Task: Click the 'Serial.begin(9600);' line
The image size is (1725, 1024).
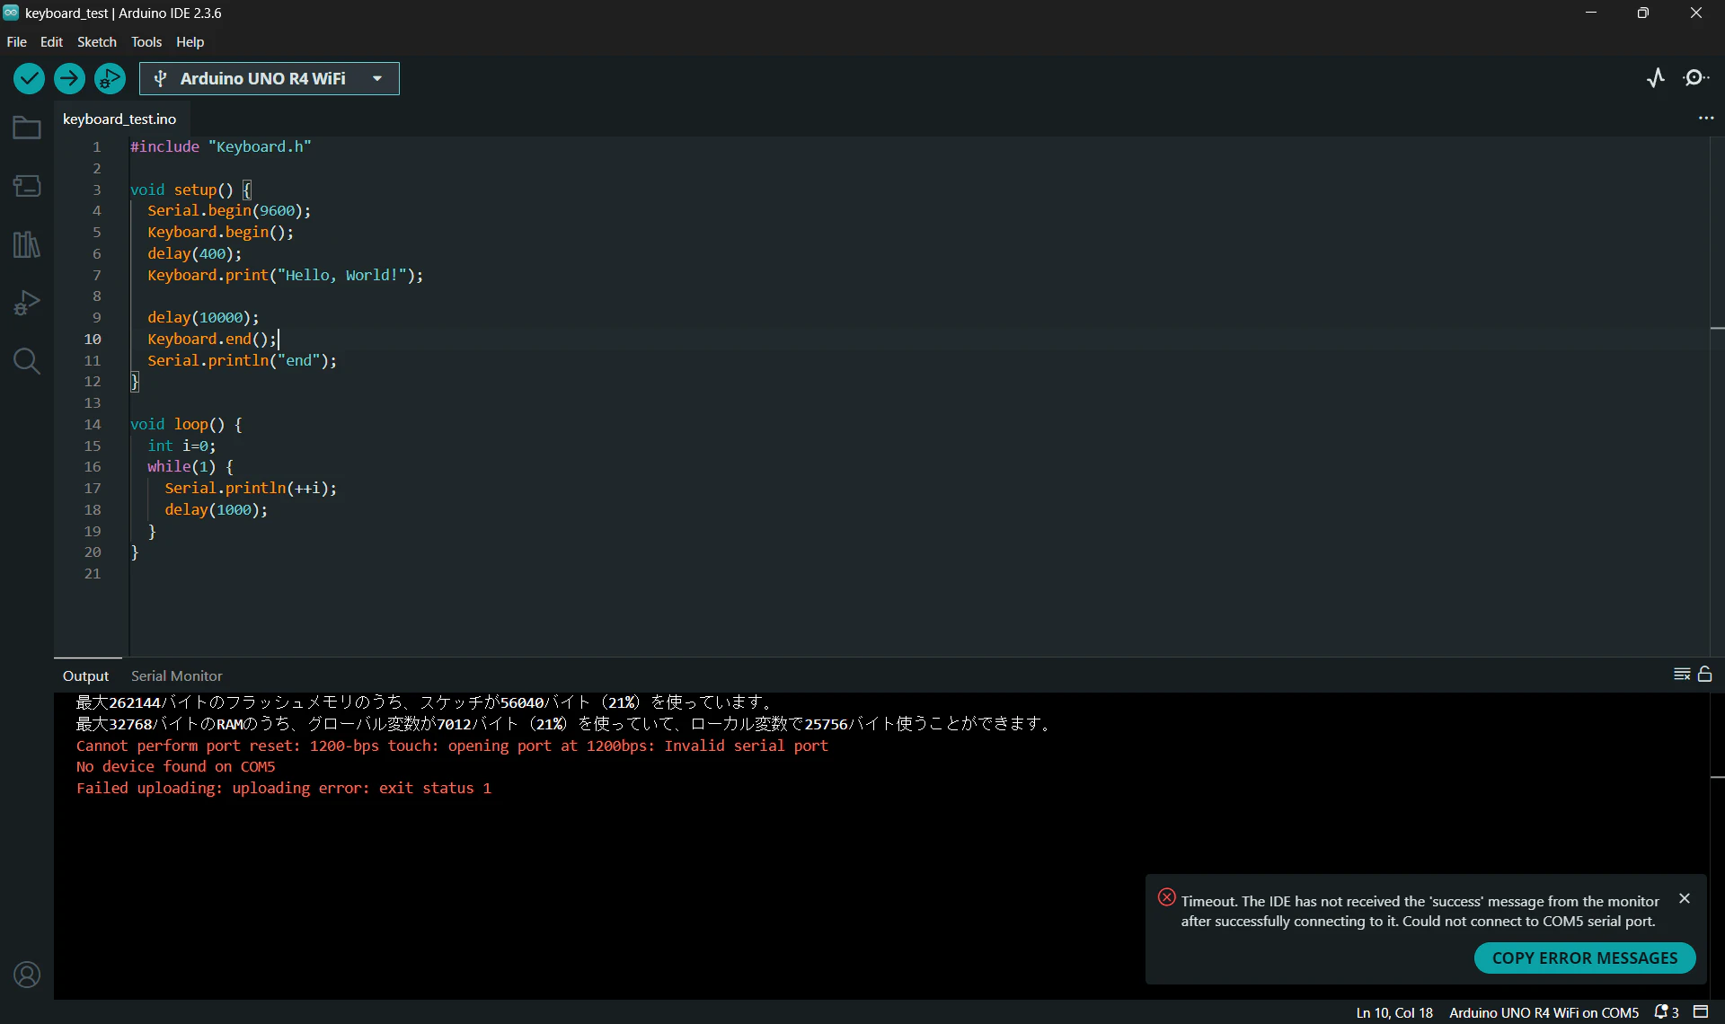Action: (x=229, y=210)
